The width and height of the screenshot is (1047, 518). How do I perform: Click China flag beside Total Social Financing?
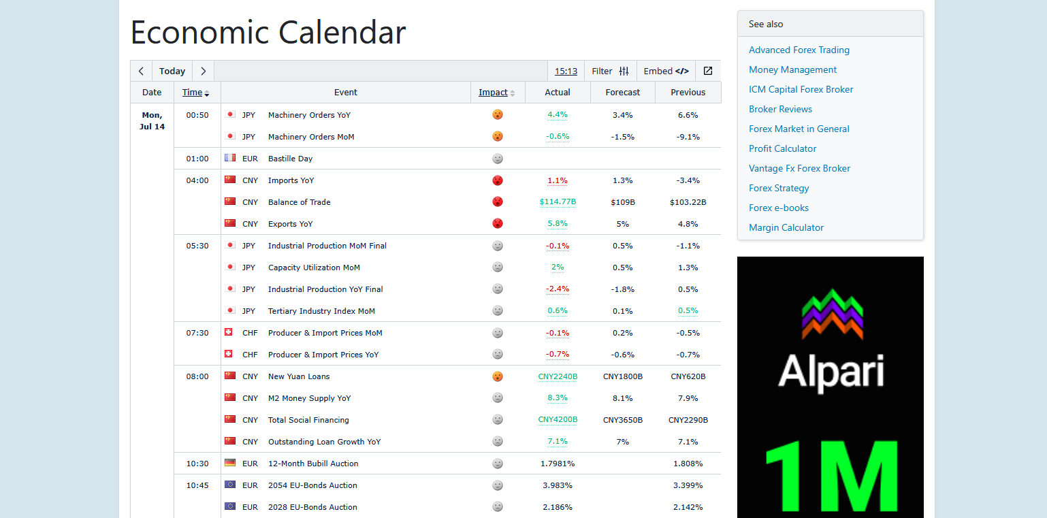point(230,419)
